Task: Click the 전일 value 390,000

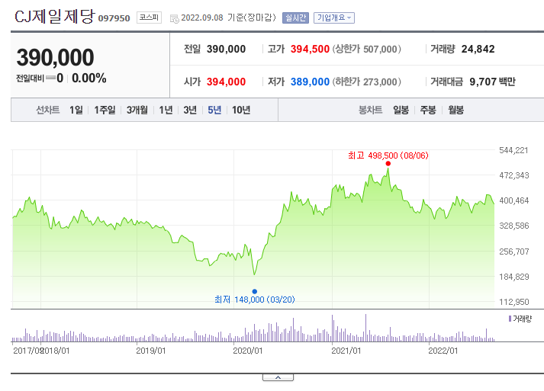Action: 226,49
